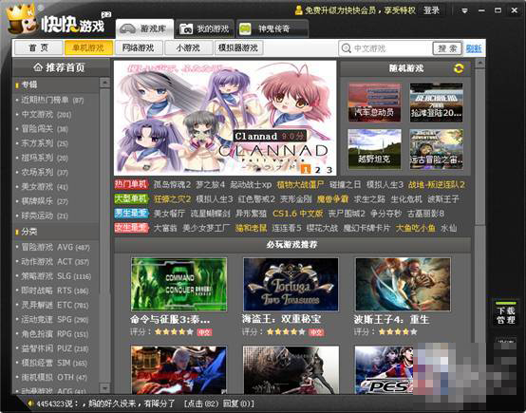526x413 pixels.
Task: Open 模拟器游戏 category tab
Action: coord(238,48)
